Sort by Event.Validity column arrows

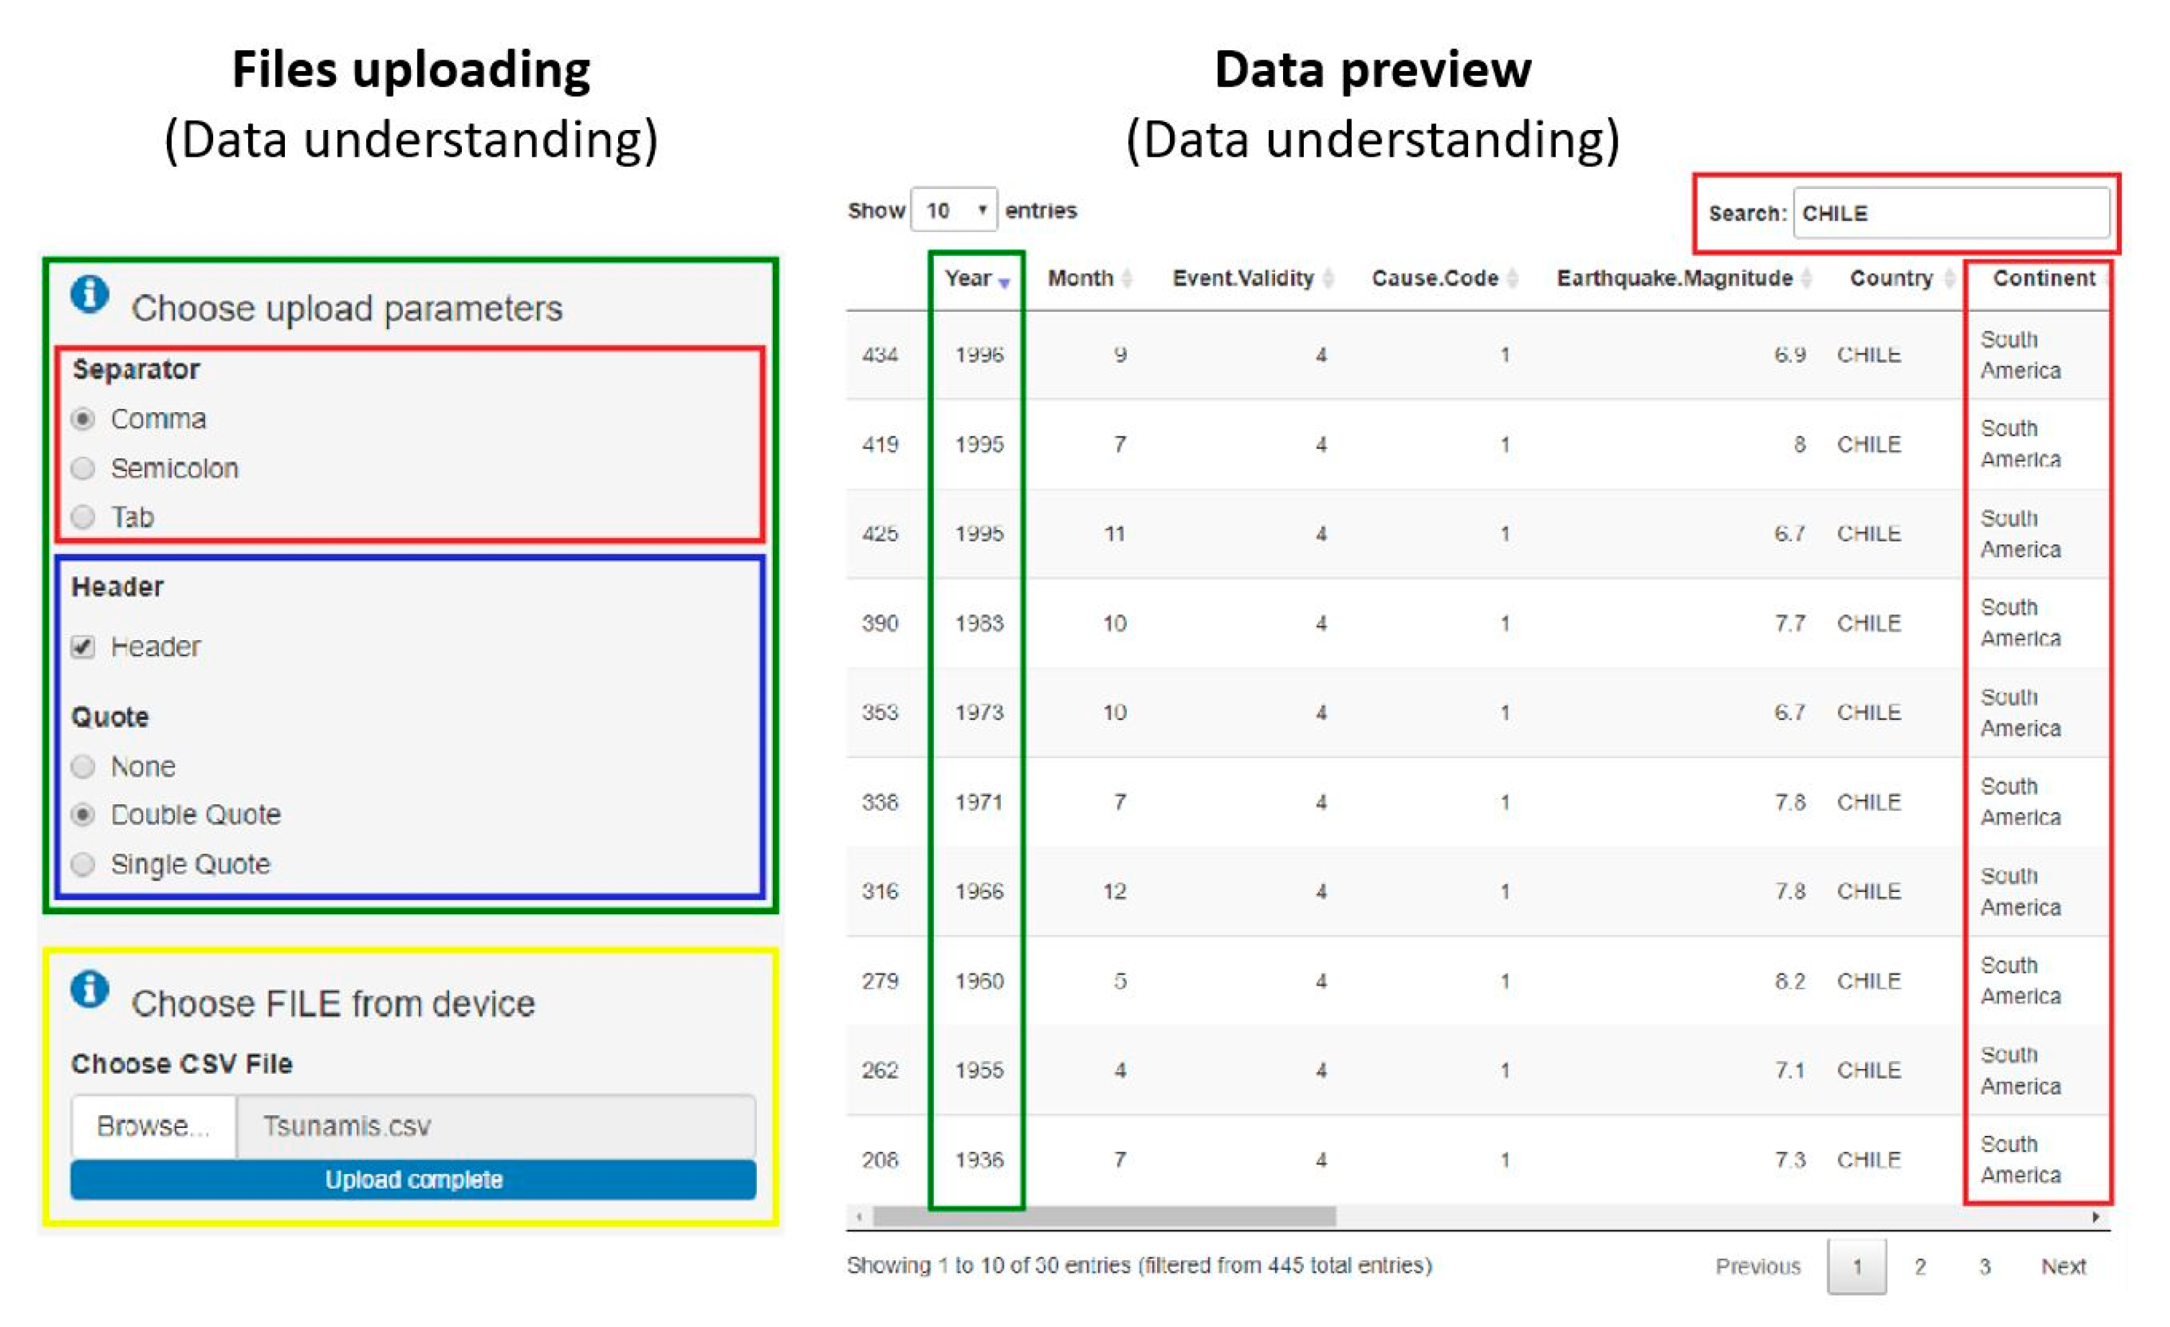1328,279
